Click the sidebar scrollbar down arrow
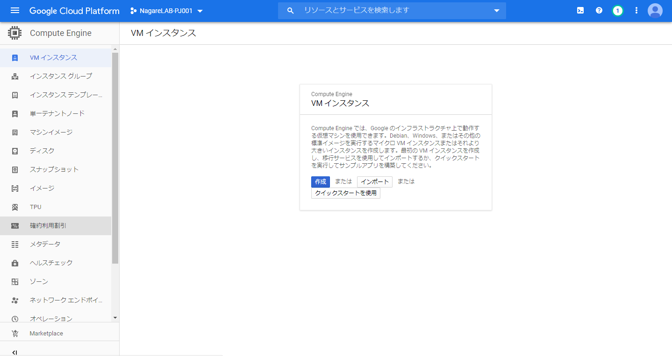 [x=115, y=318]
